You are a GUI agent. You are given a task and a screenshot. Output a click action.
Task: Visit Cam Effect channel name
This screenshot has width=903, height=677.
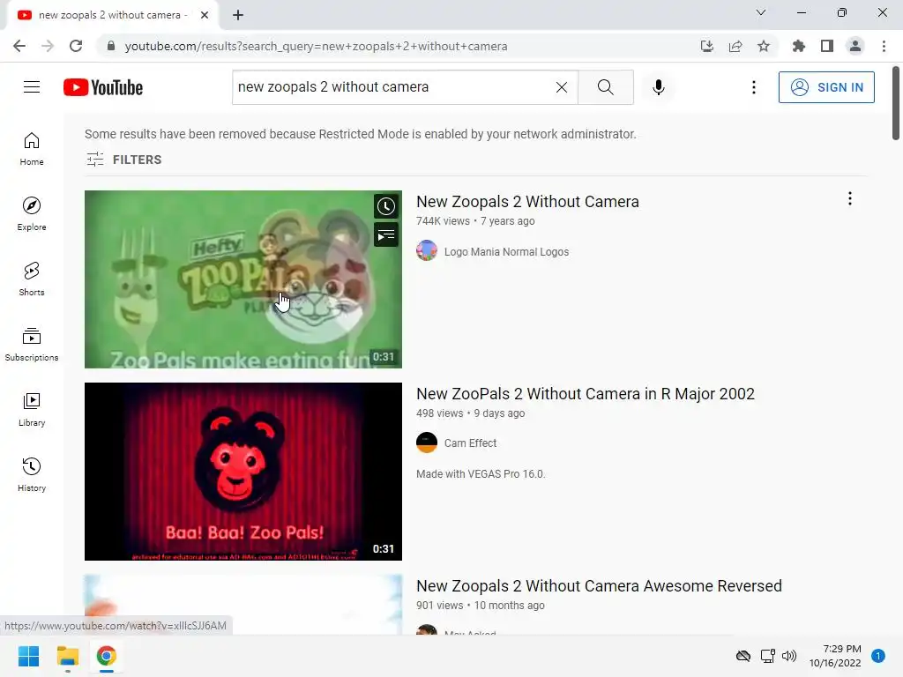[x=470, y=443]
